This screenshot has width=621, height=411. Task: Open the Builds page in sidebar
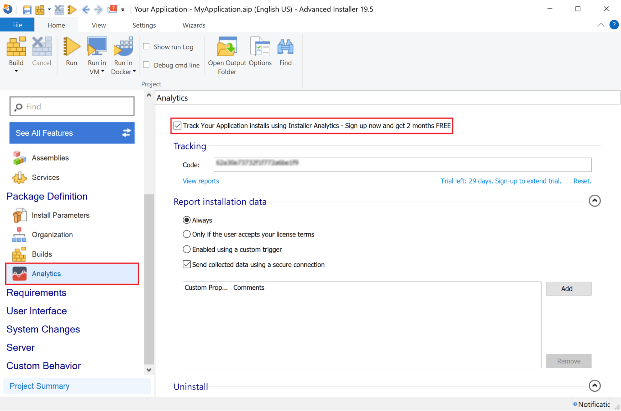[42, 254]
